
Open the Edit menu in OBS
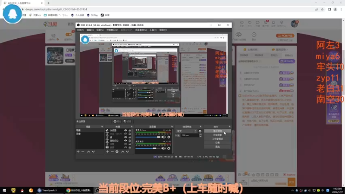[x=90, y=30]
